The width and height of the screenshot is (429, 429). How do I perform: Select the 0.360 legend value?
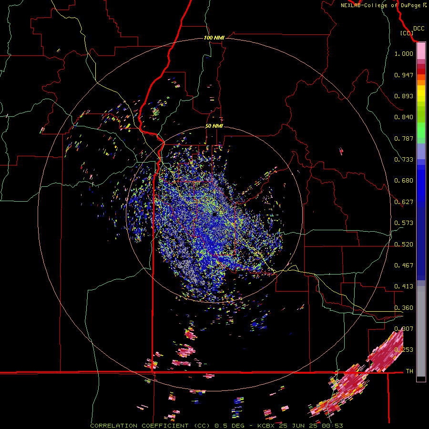(404, 308)
